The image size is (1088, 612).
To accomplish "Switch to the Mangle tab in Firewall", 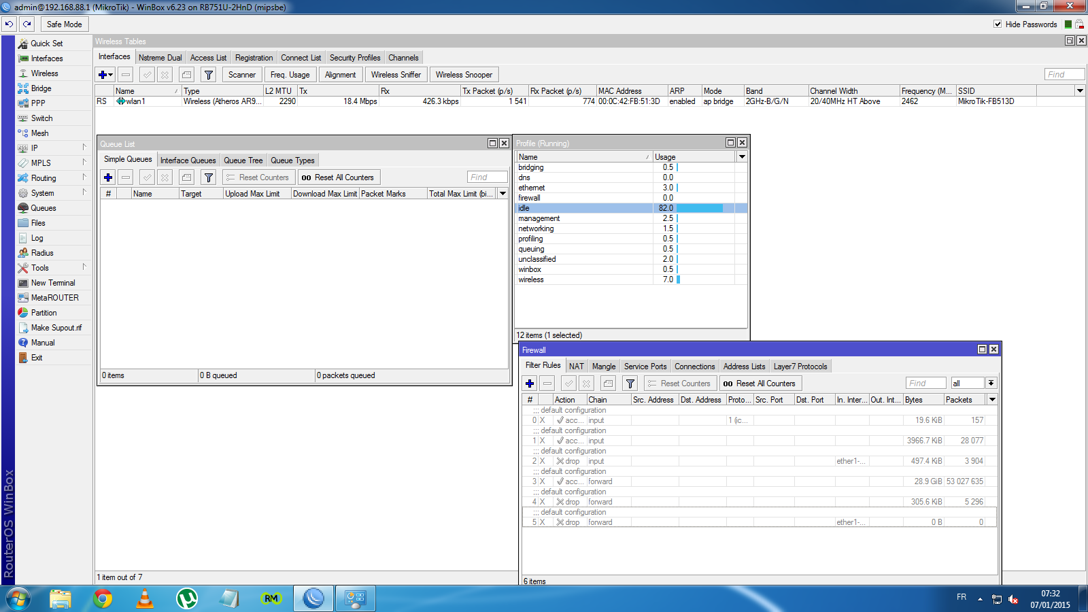I will click(604, 367).
